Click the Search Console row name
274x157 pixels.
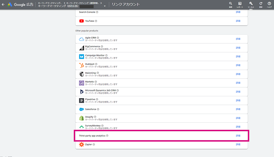click(x=87, y=12)
